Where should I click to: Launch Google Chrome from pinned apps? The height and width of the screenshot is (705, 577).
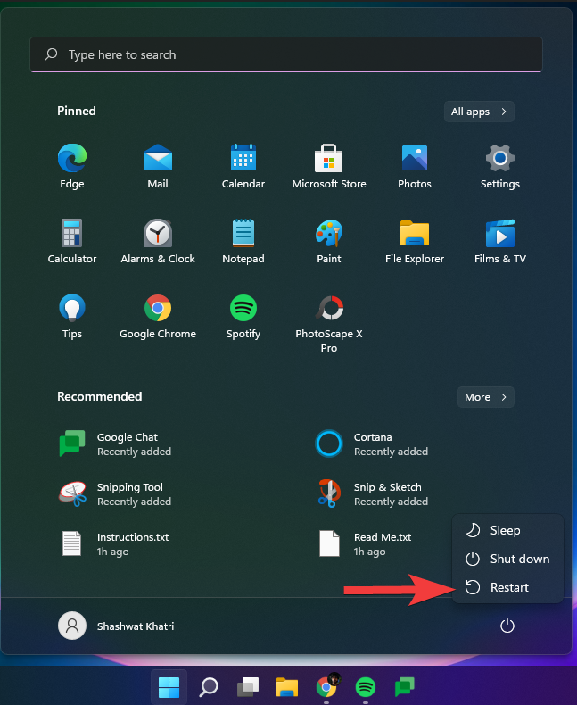pyautogui.click(x=158, y=317)
